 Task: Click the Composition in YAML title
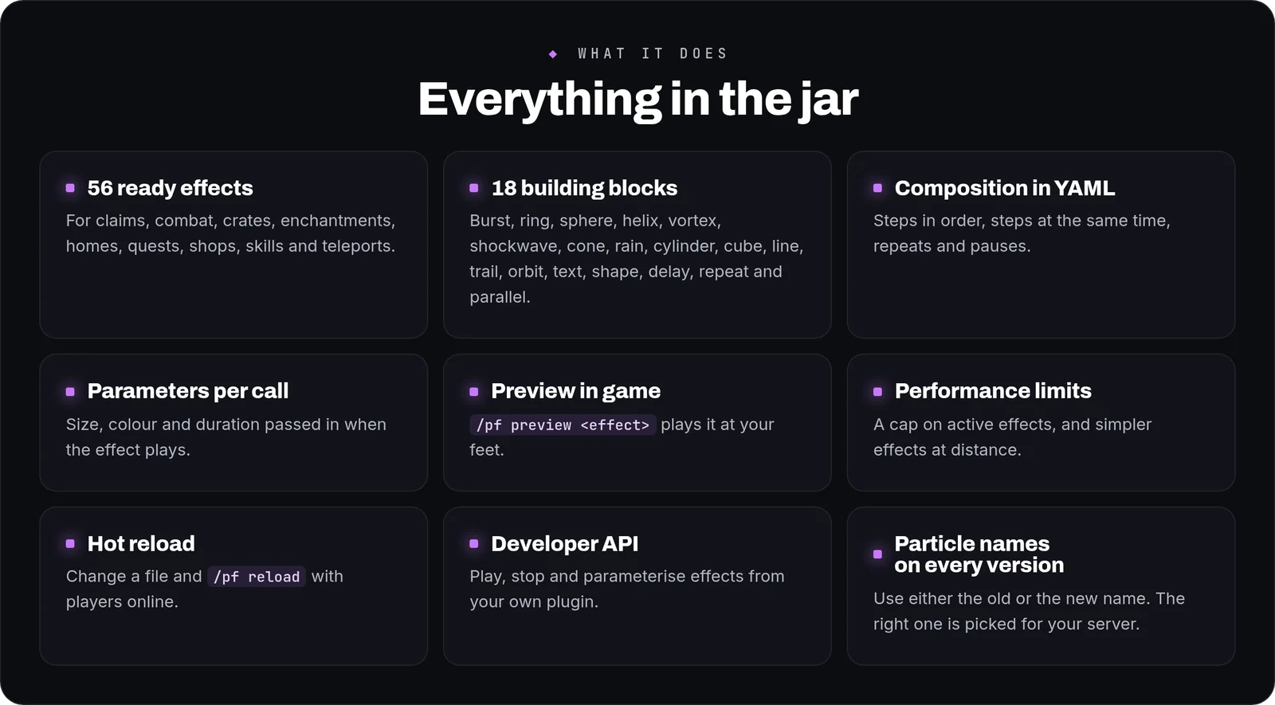1005,188
